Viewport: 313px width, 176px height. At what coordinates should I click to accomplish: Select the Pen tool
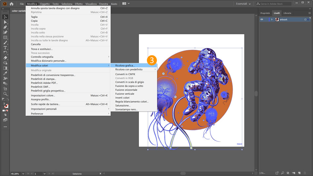(5, 27)
